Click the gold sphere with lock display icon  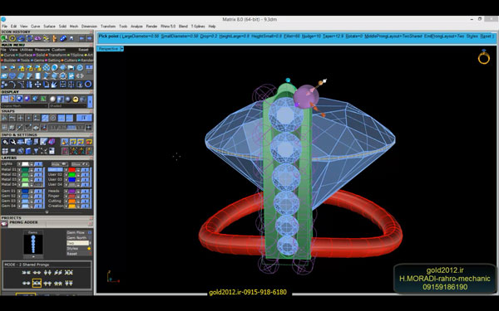76,99
